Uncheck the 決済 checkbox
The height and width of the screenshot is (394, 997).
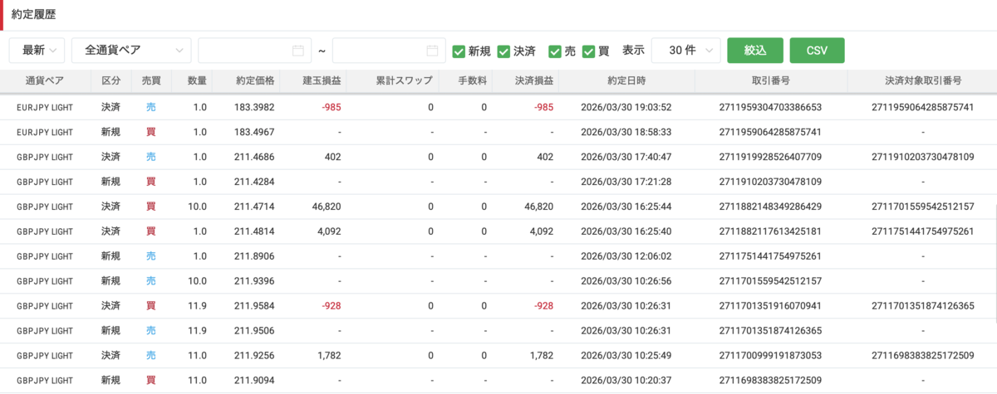tap(503, 51)
